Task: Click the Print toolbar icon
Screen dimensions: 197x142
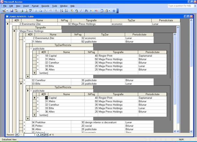Action: point(21,11)
